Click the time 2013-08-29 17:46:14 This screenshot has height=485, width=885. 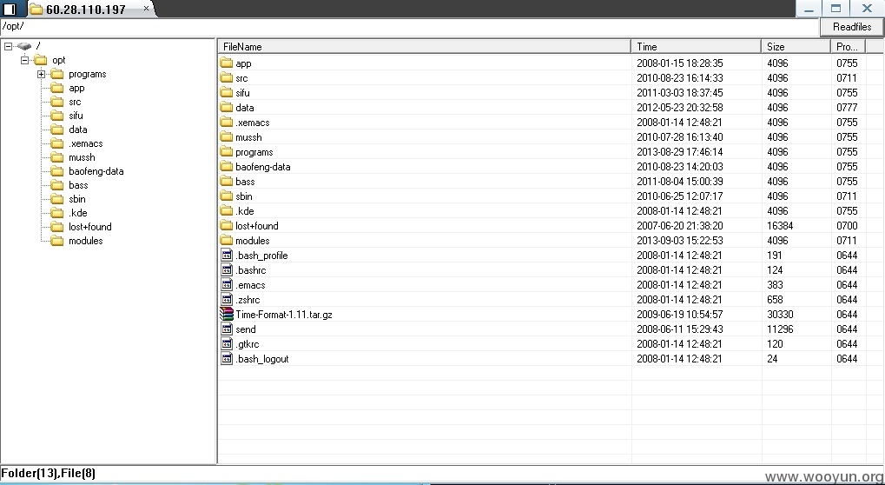coord(679,152)
